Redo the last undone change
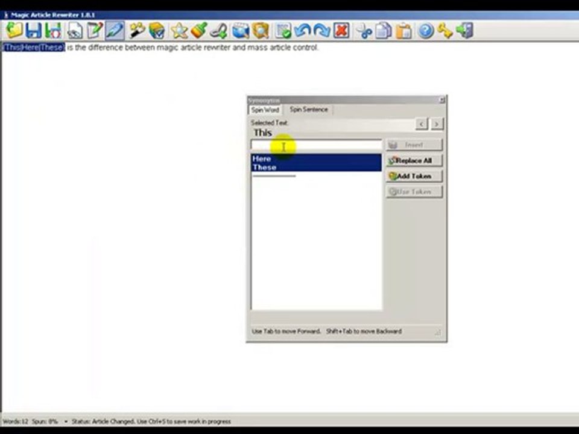 [x=321, y=31]
